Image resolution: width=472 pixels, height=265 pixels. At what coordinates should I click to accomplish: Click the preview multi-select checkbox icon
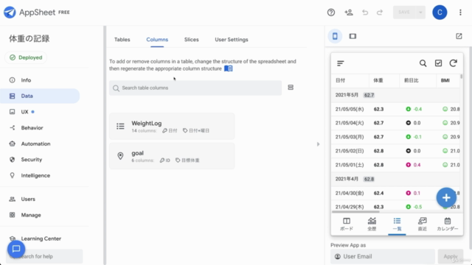pos(438,63)
